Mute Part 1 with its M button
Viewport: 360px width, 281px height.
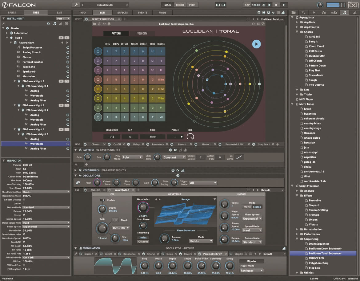pos(61,38)
